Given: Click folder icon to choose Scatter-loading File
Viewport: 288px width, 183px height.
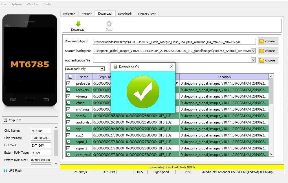Looking at the screenshot, I should click(x=261, y=51).
